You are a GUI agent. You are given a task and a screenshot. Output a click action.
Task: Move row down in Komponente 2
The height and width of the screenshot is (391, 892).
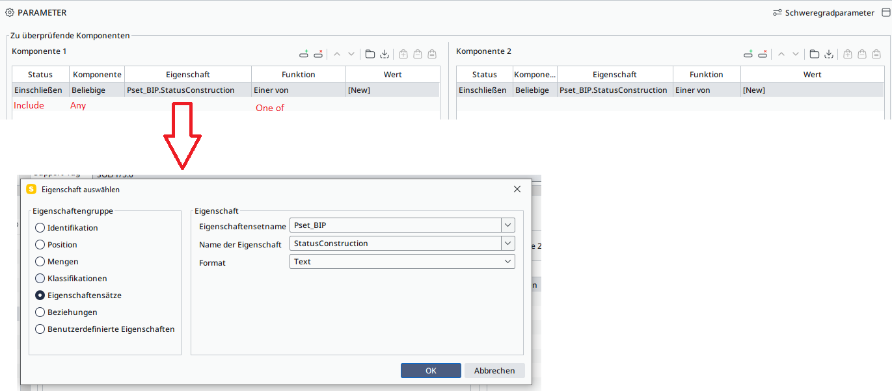[x=796, y=54]
